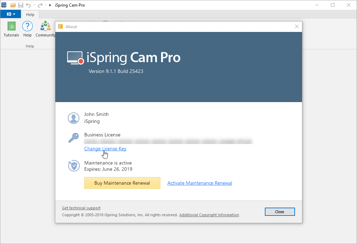This screenshot has width=357, height=244.
Task: Open the Community ribbon icon
Action: [46, 29]
